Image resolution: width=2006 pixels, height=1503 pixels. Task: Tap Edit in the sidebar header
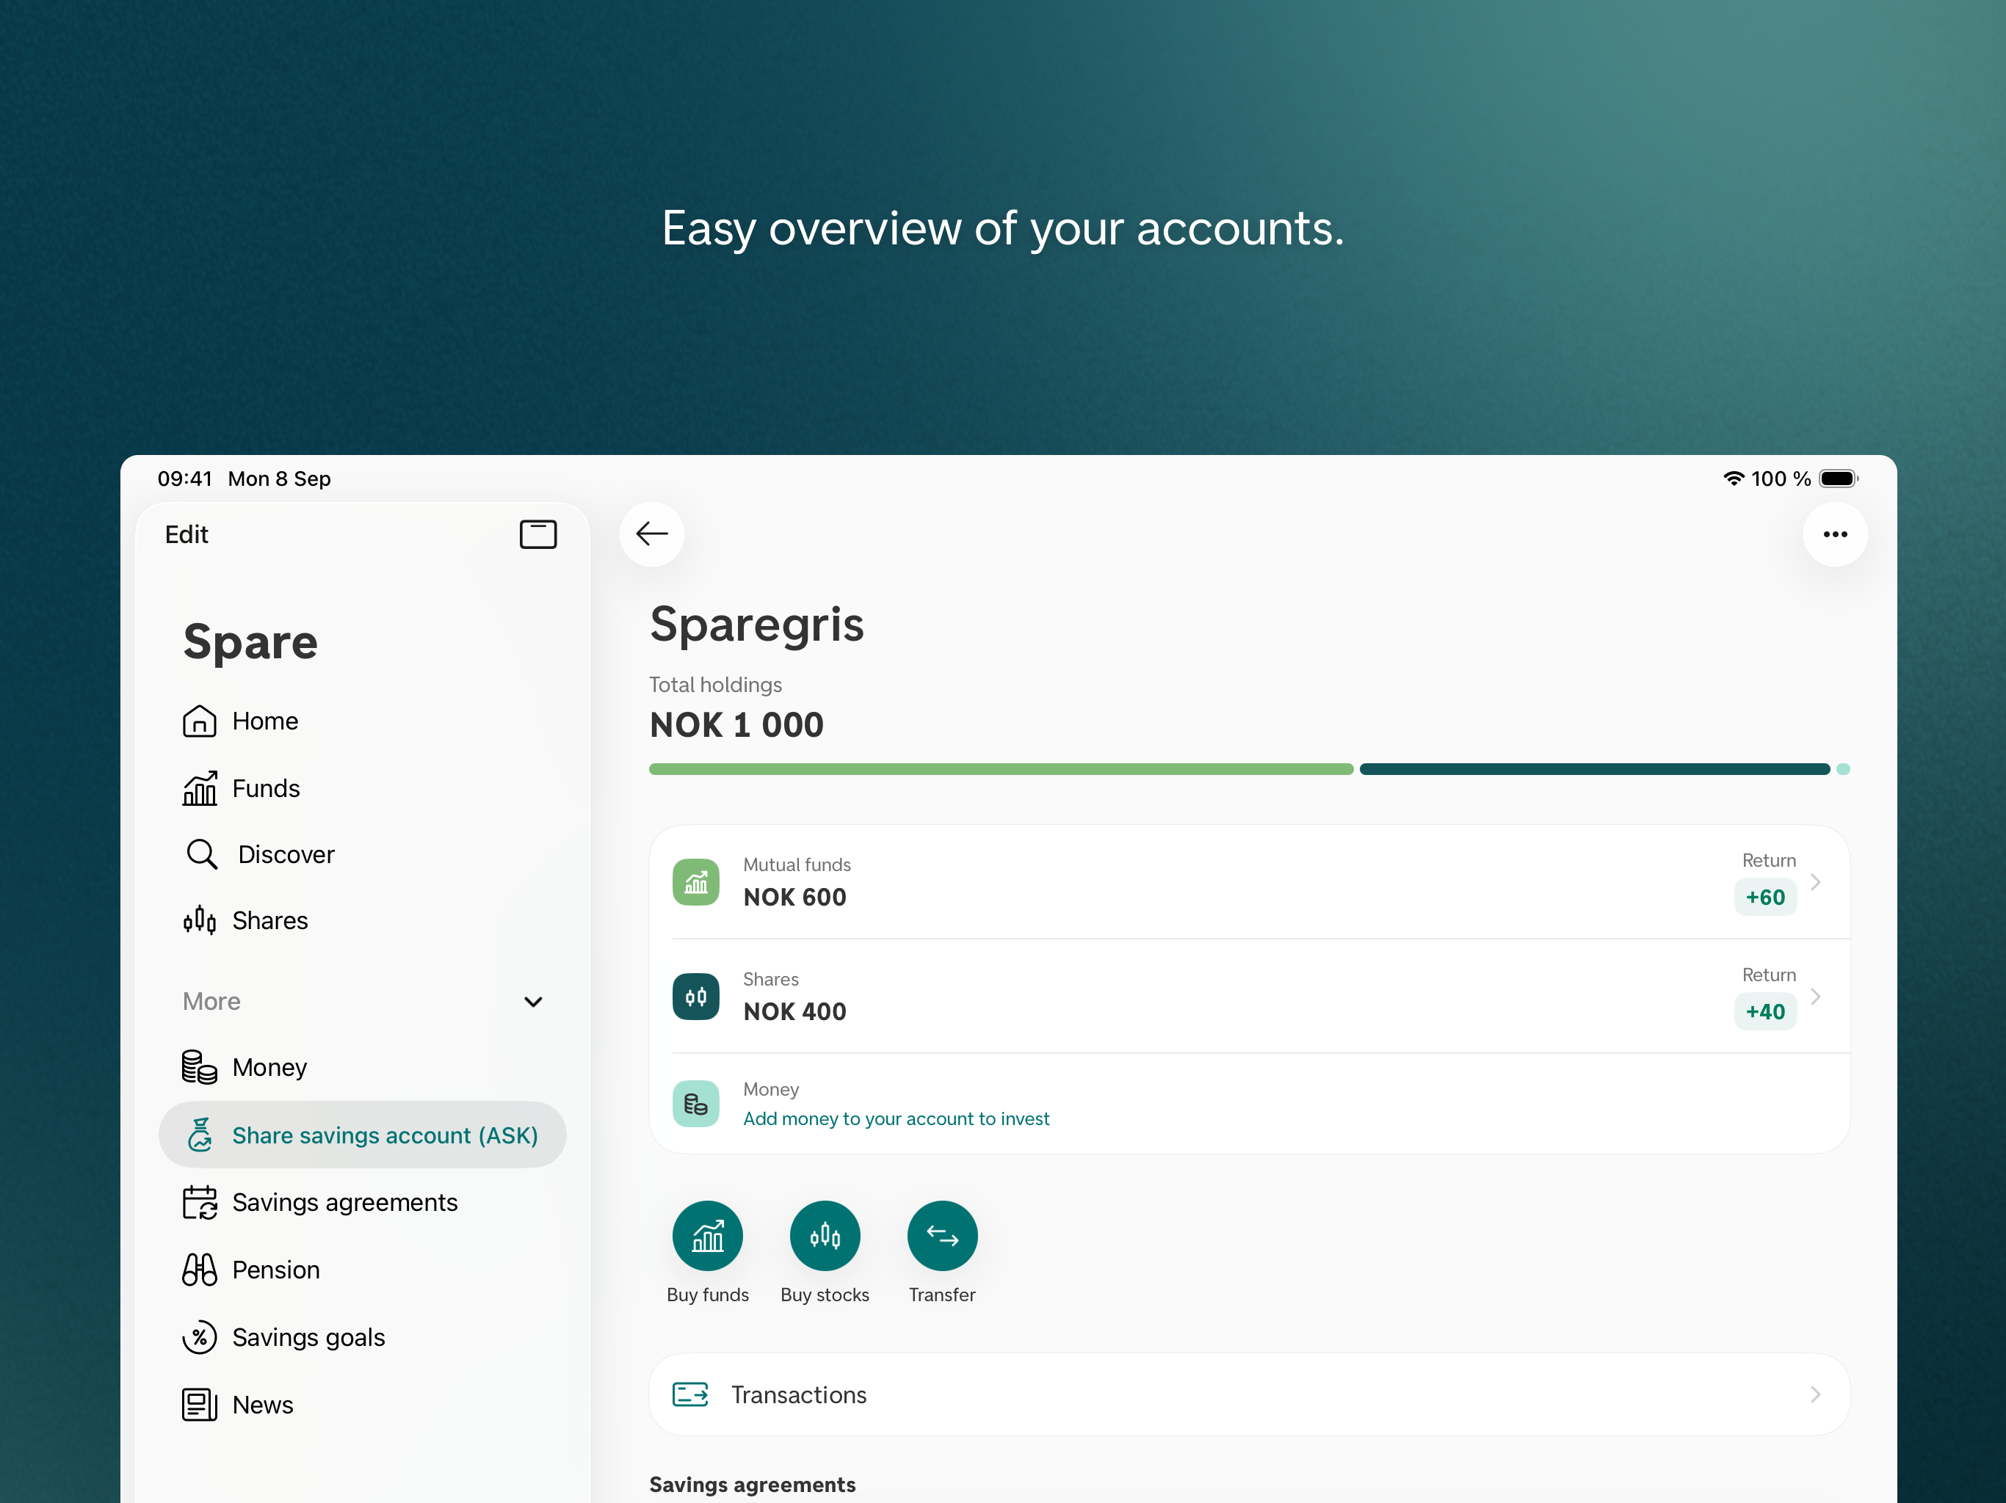[186, 535]
